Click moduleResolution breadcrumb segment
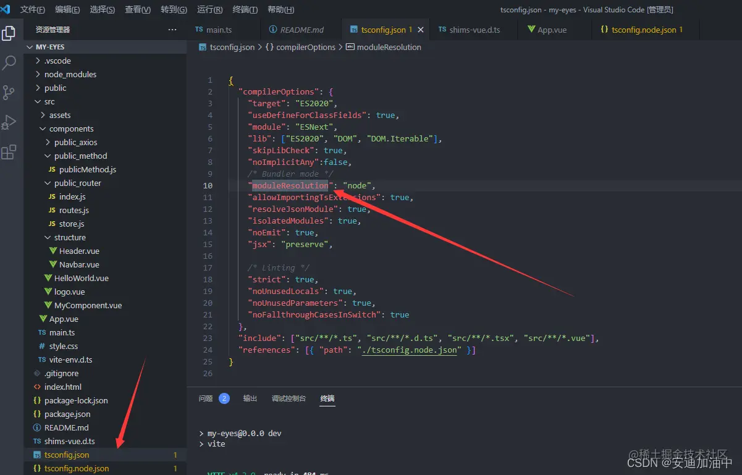Screen dimensions: 742x475 tap(384, 47)
